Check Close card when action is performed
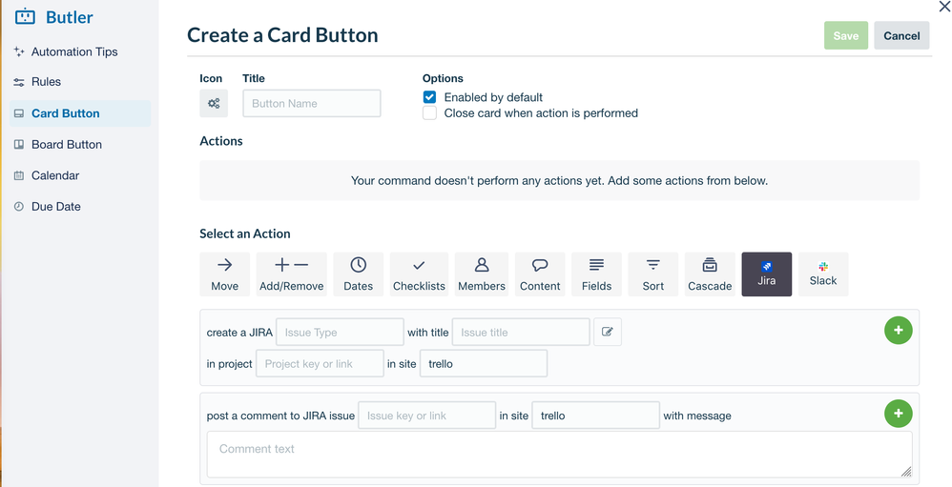The image size is (952, 487). click(x=429, y=112)
